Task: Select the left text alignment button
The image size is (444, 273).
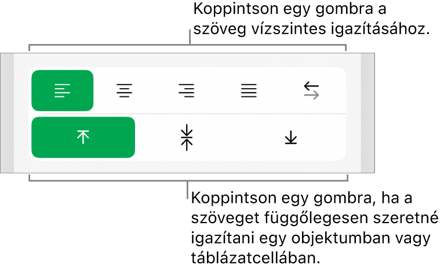Action: pyautogui.click(x=62, y=90)
